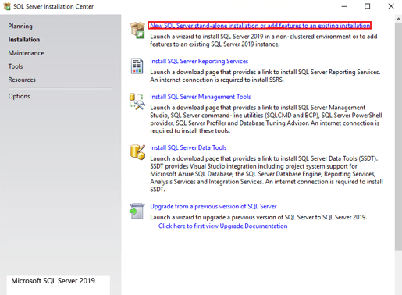The image size is (402, 295).
Task: Start Upgrade from a previous version link
Action: click(x=213, y=206)
